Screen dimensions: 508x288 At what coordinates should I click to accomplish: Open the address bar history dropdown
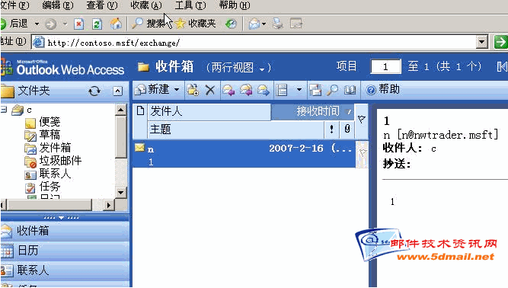[x=482, y=42]
